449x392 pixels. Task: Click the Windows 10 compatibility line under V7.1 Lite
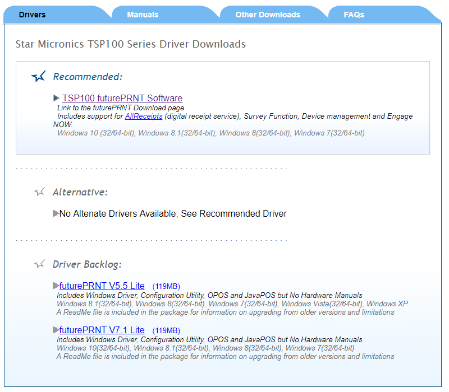pyautogui.click(x=205, y=348)
